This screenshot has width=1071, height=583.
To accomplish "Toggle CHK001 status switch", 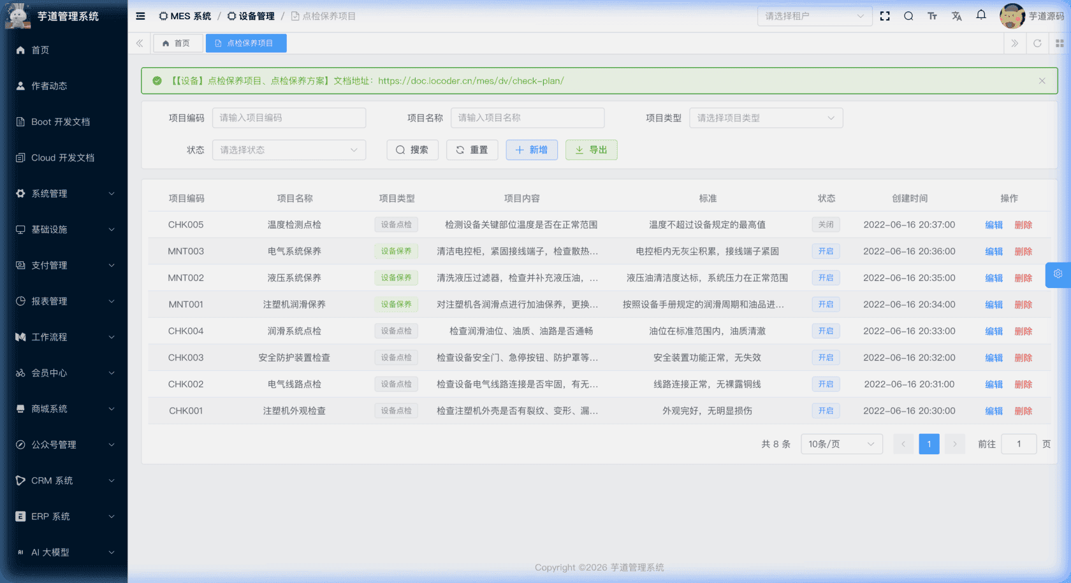I will [x=826, y=410].
